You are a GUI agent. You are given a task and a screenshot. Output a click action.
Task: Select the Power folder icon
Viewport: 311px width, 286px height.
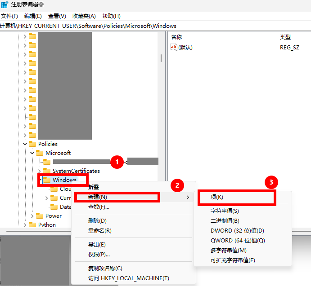(x=40, y=216)
